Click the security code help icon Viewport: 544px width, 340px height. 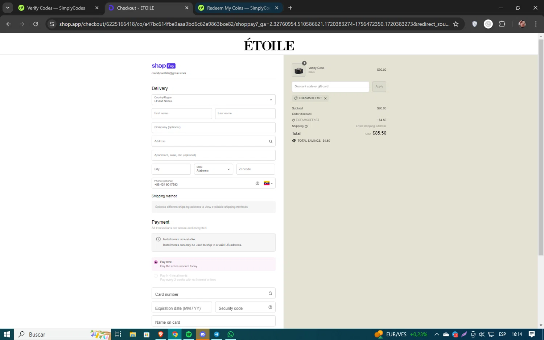pos(270,307)
